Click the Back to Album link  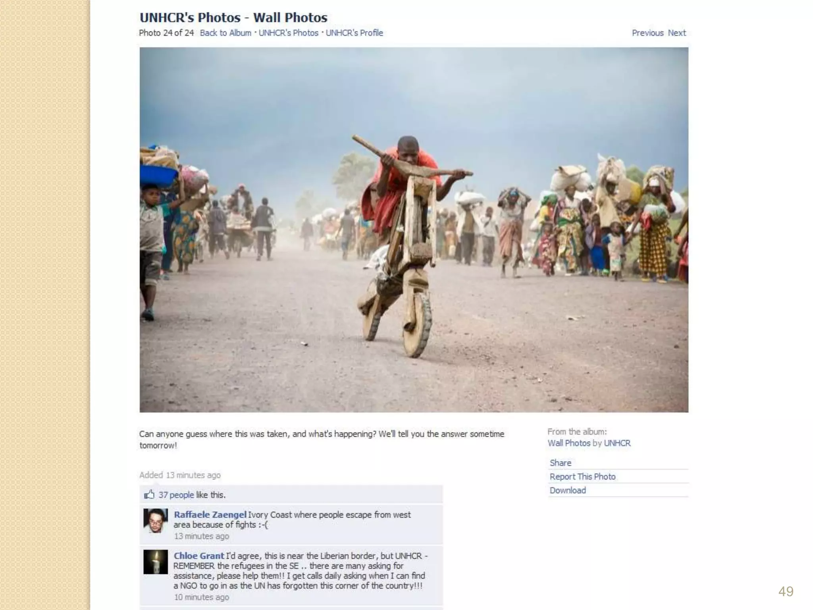click(225, 33)
